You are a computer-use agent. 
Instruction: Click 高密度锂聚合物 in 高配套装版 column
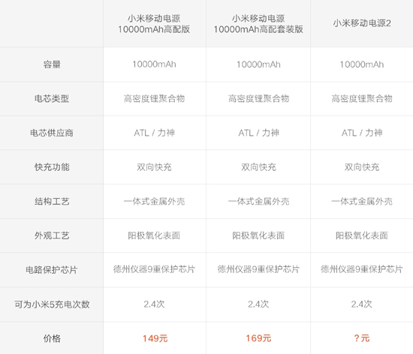[258, 99]
